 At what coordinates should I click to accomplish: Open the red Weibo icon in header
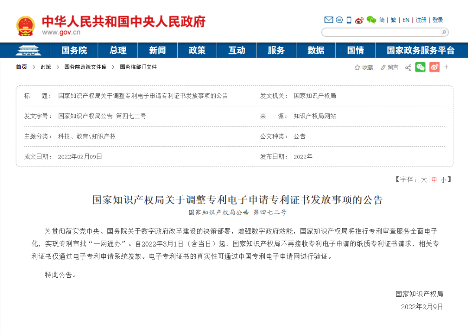pyautogui.click(x=359, y=20)
